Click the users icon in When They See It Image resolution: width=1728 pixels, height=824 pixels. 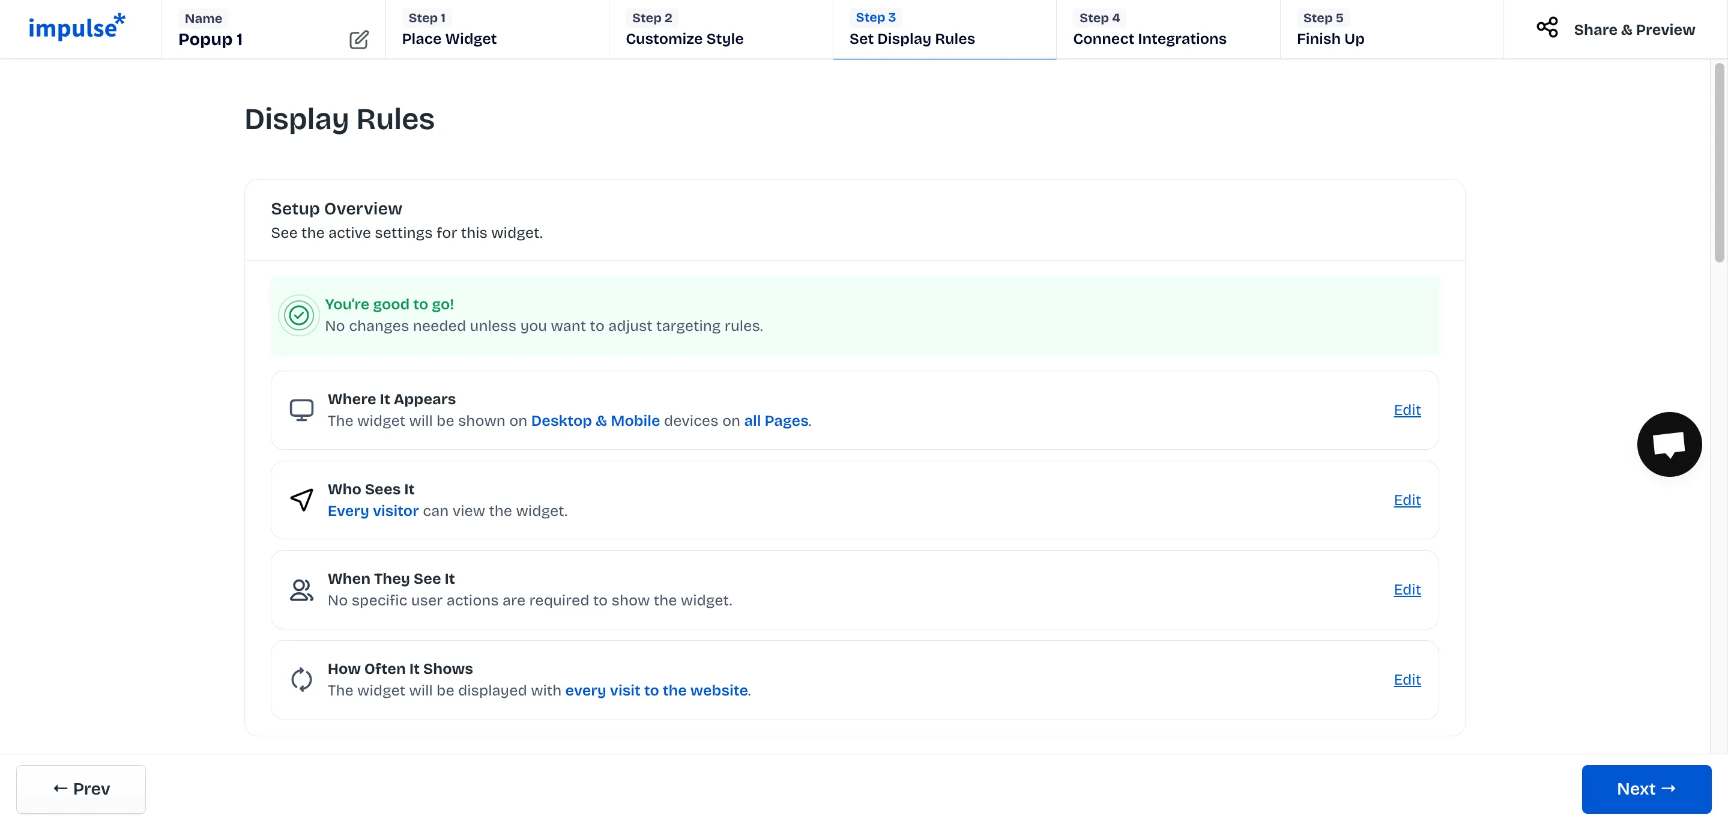[301, 590]
